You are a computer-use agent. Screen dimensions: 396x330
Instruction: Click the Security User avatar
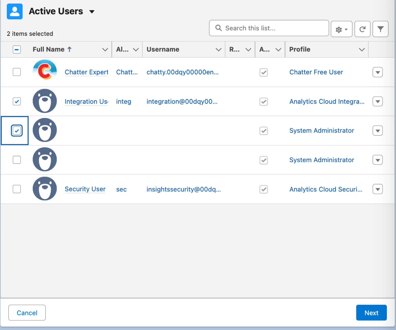coord(45,189)
